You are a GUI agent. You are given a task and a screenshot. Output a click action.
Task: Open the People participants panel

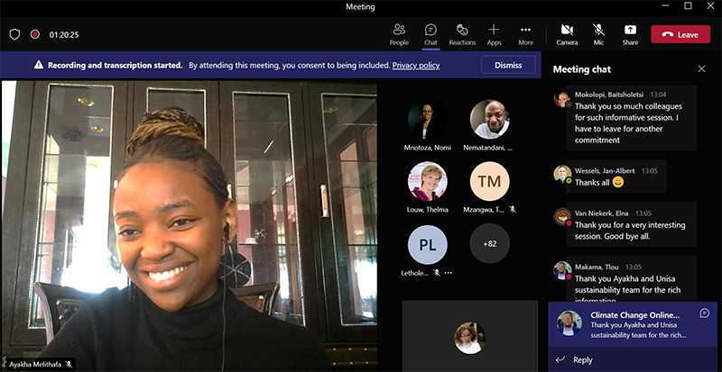399,34
